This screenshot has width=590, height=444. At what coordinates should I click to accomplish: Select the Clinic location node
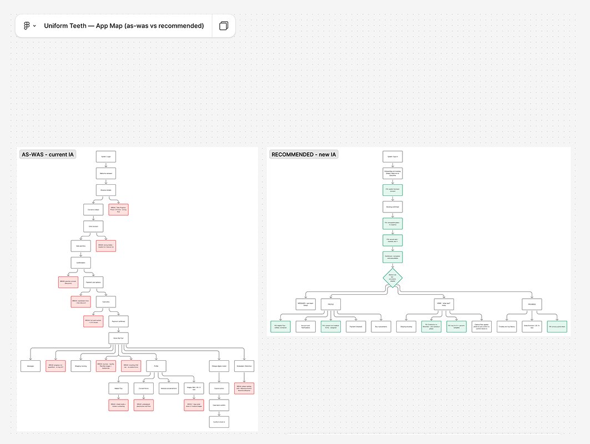[x=93, y=226]
